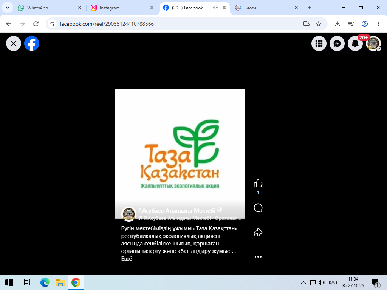Close the Instagram tab
This screenshot has height=290, width=387.
pos(152,8)
